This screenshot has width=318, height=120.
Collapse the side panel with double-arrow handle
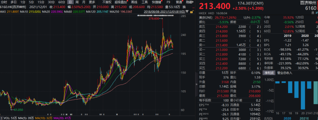tap(196, 84)
